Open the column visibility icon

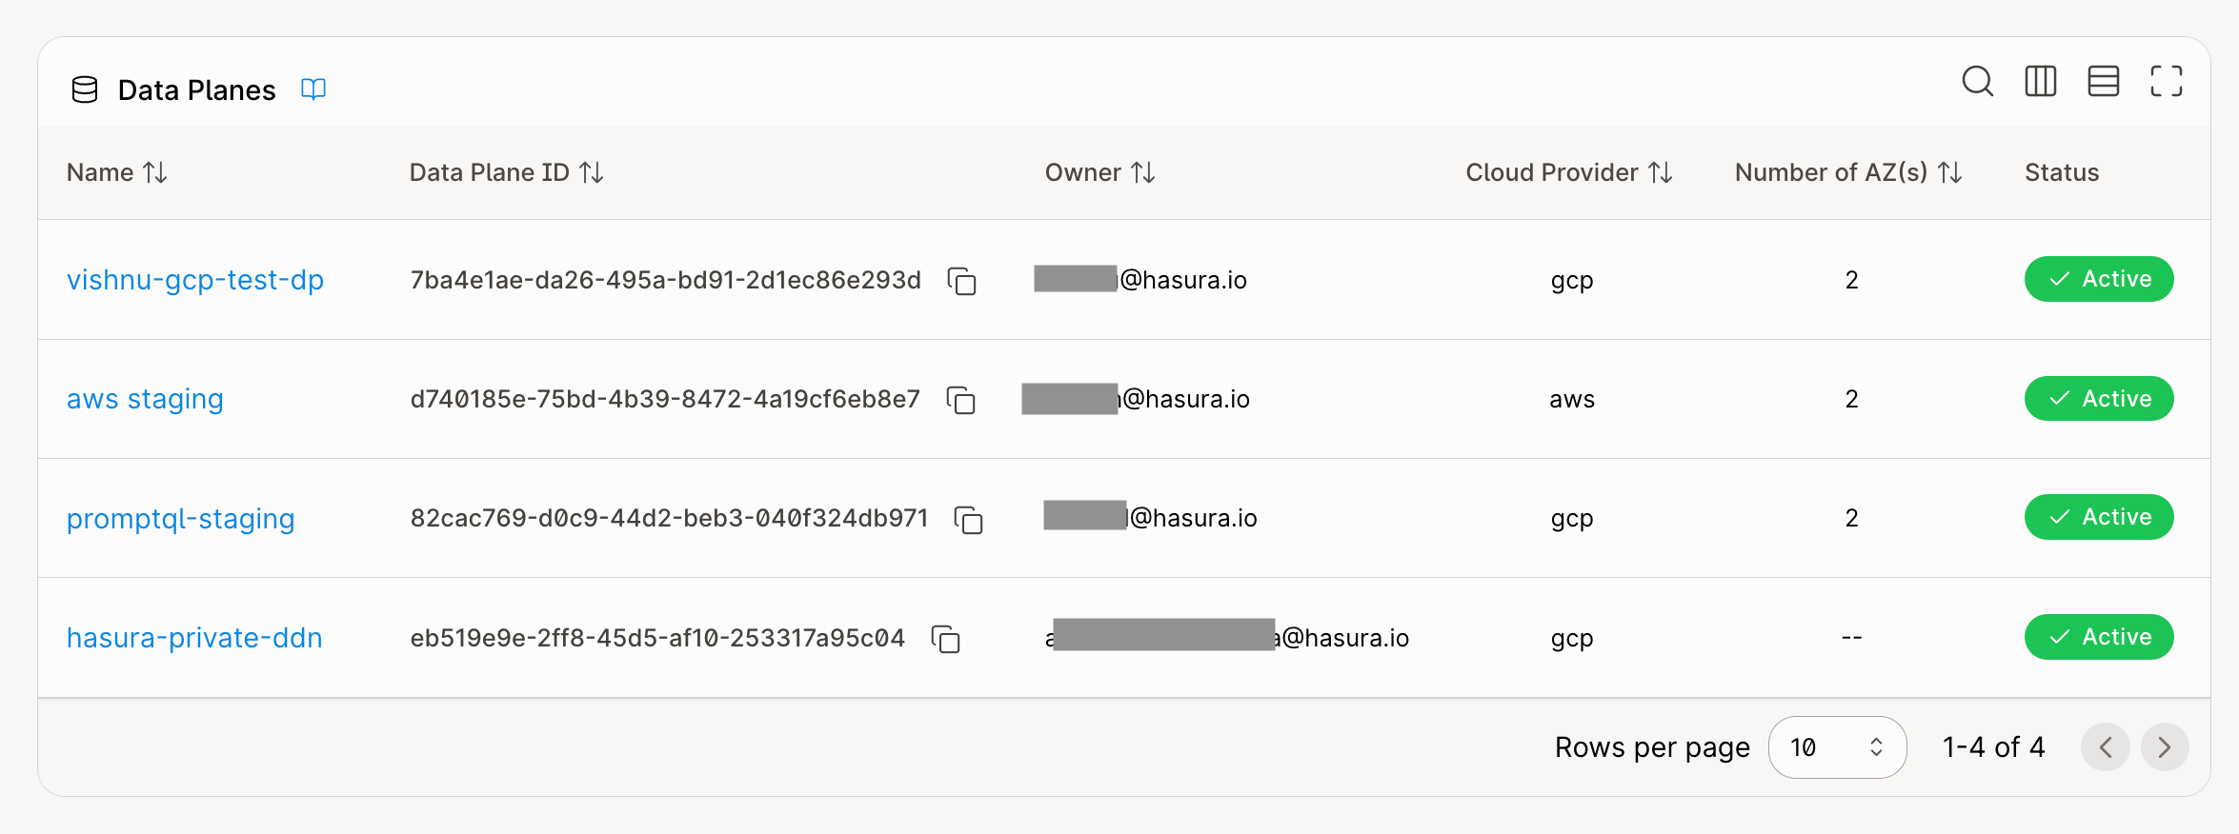pyautogui.click(x=2041, y=82)
